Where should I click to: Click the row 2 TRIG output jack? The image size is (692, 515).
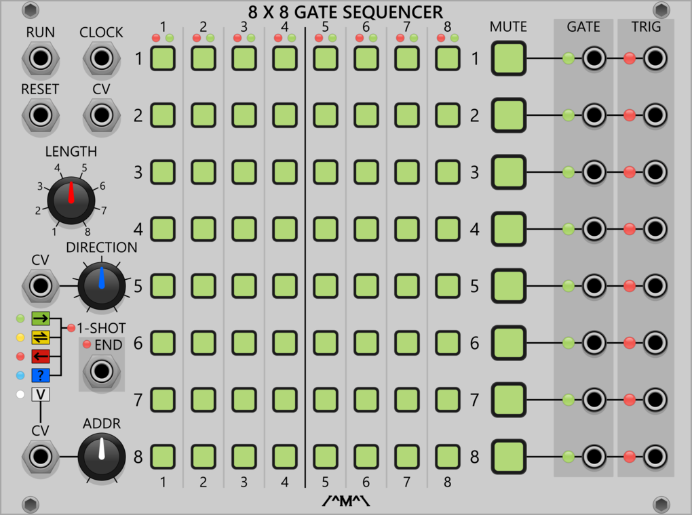655,115
